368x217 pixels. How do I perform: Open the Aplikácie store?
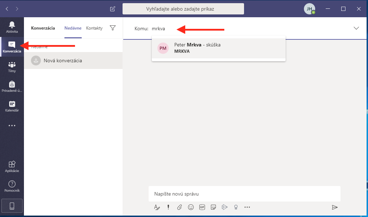click(12, 167)
